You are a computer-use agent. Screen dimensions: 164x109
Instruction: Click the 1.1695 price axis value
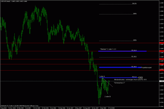(x=162, y=48)
